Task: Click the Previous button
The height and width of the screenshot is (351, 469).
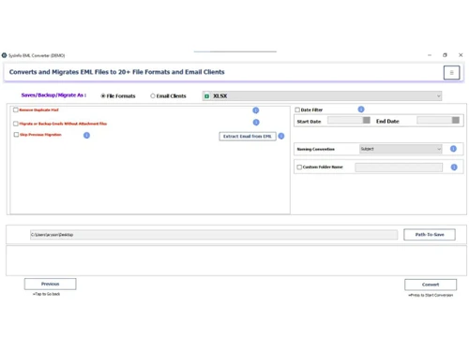Action: pos(50,284)
